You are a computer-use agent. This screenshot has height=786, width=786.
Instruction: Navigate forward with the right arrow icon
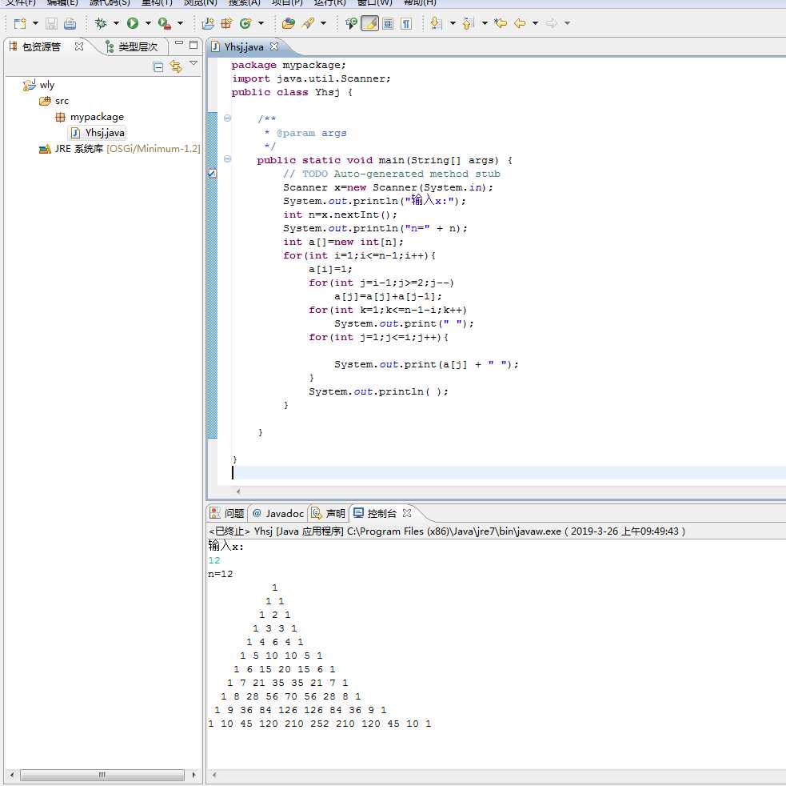point(552,23)
